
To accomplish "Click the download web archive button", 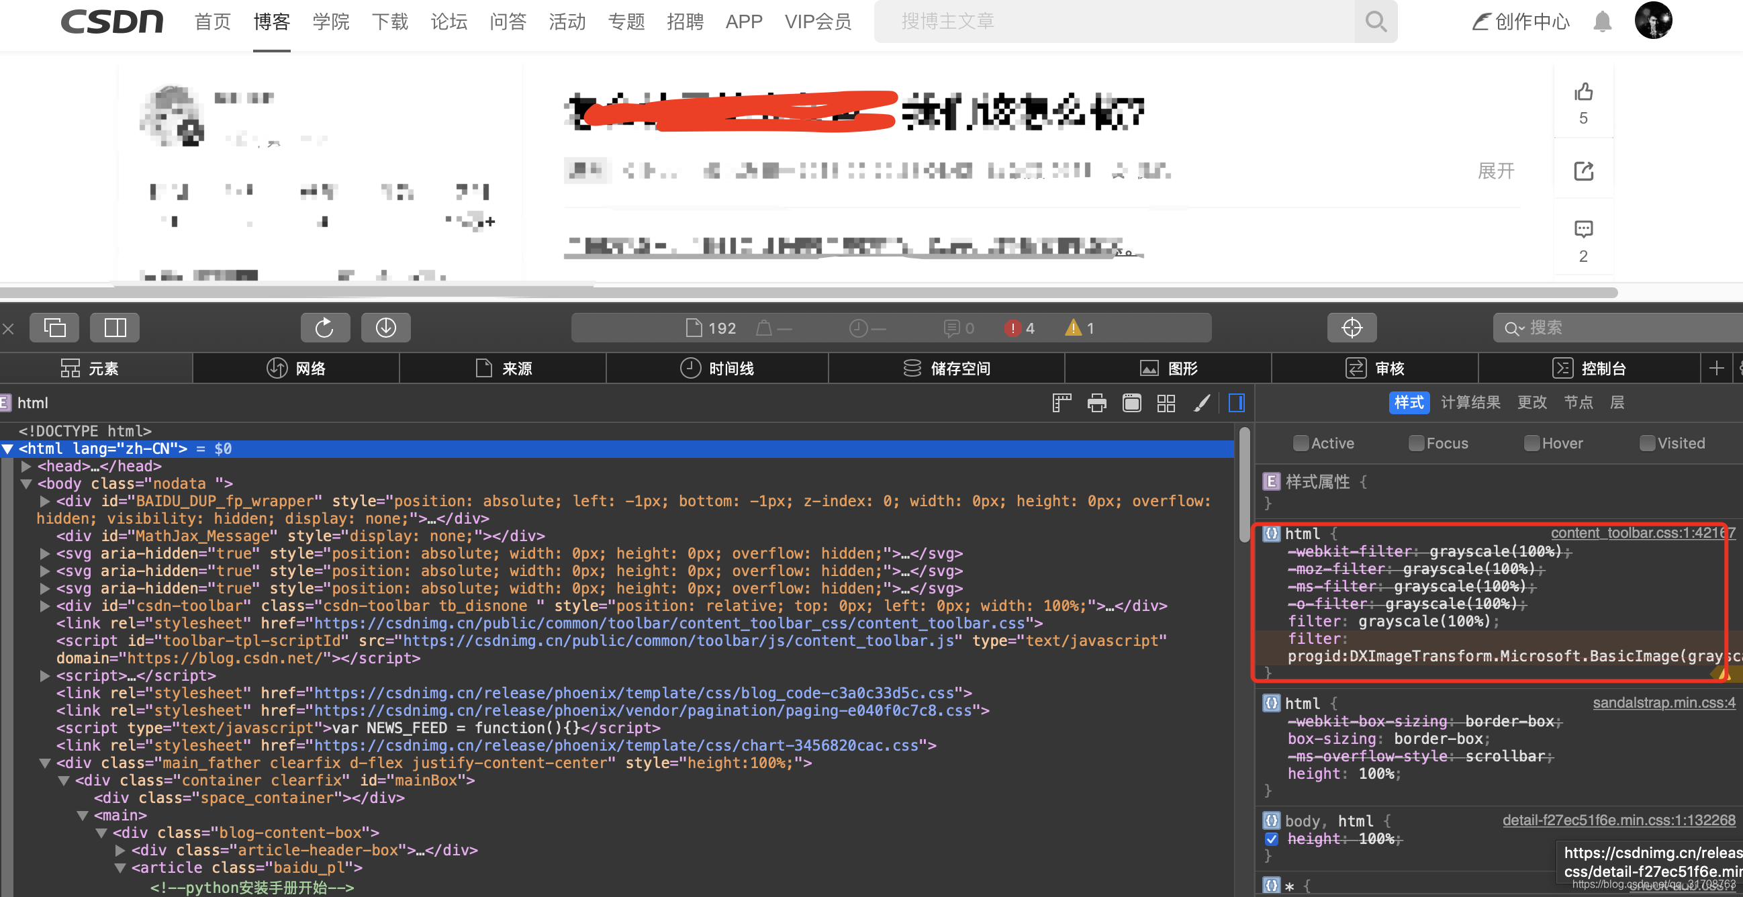I will click(385, 328).
